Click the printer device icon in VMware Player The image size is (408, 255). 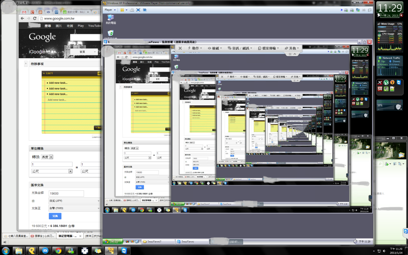coord(364,10)
